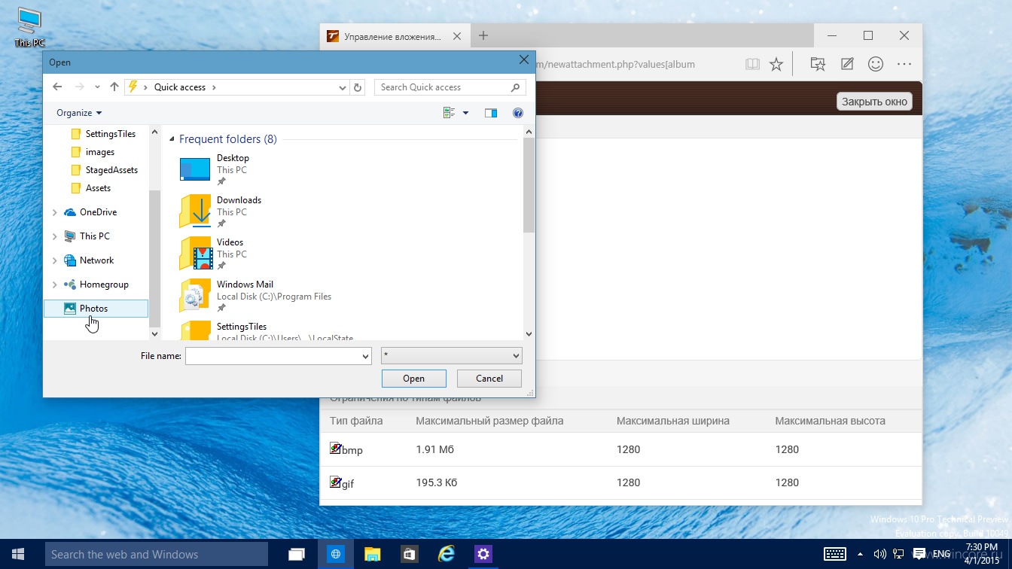This screenshot has height=569, width=1012.
Task: Open This PC desktop icon
Action: (x=29, y=28)
